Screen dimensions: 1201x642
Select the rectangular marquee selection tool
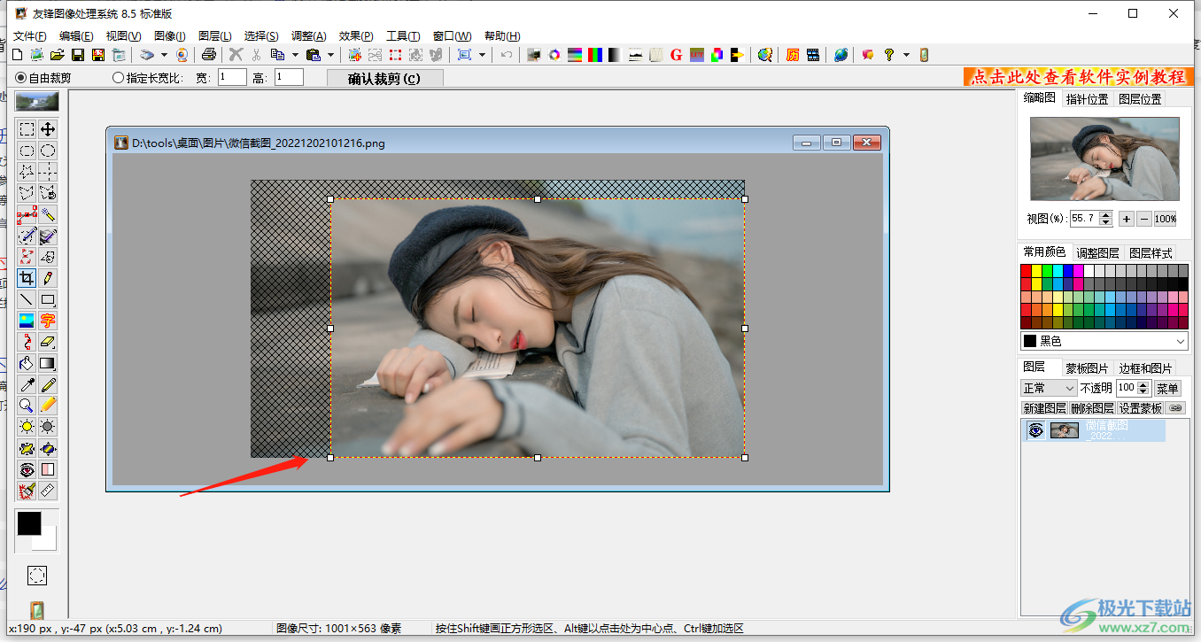point(27,129)
